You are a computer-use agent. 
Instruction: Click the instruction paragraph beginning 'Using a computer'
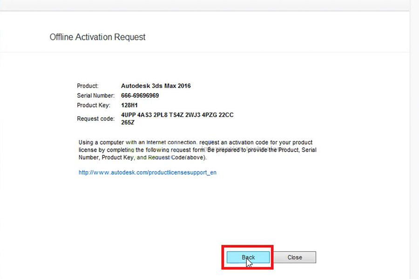click(x=197, y=150)
